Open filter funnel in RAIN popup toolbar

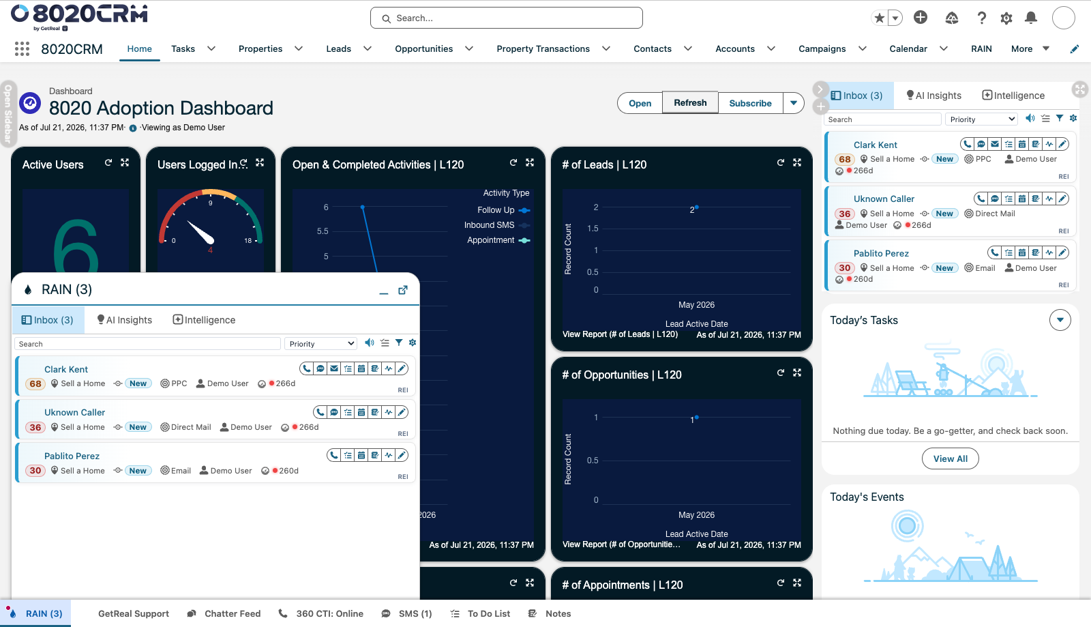[399, 342]
